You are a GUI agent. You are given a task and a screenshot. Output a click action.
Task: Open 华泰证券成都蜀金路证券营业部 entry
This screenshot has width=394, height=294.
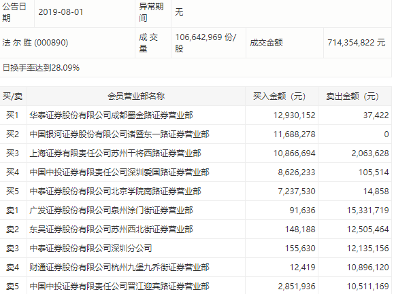(x=111, y=115)
